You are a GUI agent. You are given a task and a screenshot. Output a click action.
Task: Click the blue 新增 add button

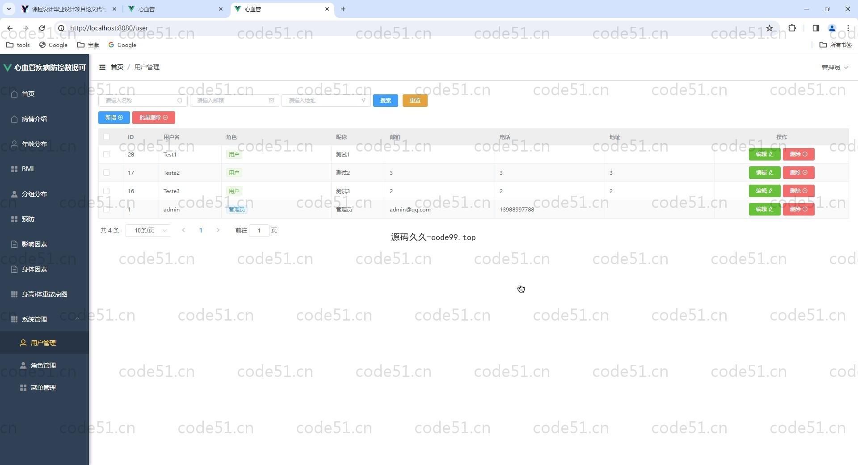[x=114, y=118]
